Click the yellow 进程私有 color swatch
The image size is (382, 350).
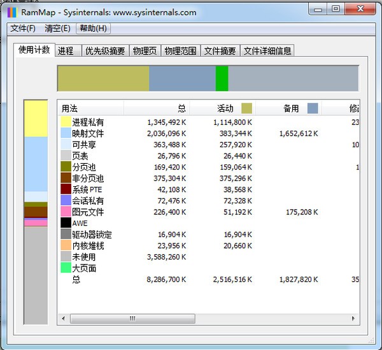[x=66, y=122]
